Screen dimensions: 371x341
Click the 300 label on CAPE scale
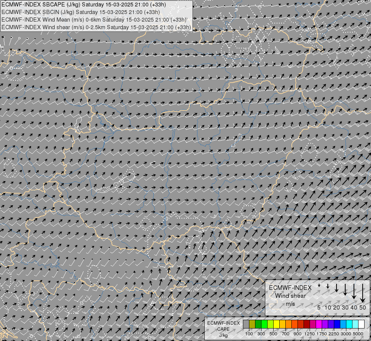point(261,334)
